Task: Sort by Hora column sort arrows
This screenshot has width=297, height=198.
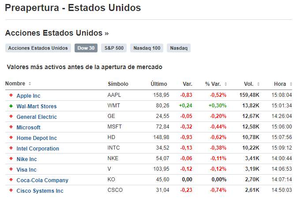Action: pyautogui.click(x=290, y=84)
